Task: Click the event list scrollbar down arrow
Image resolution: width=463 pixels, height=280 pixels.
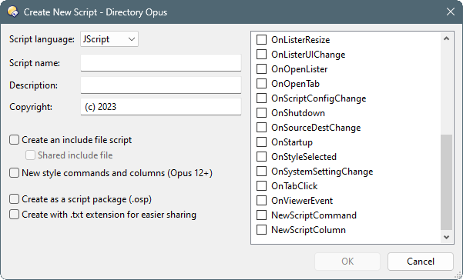Action: (447, 237)
